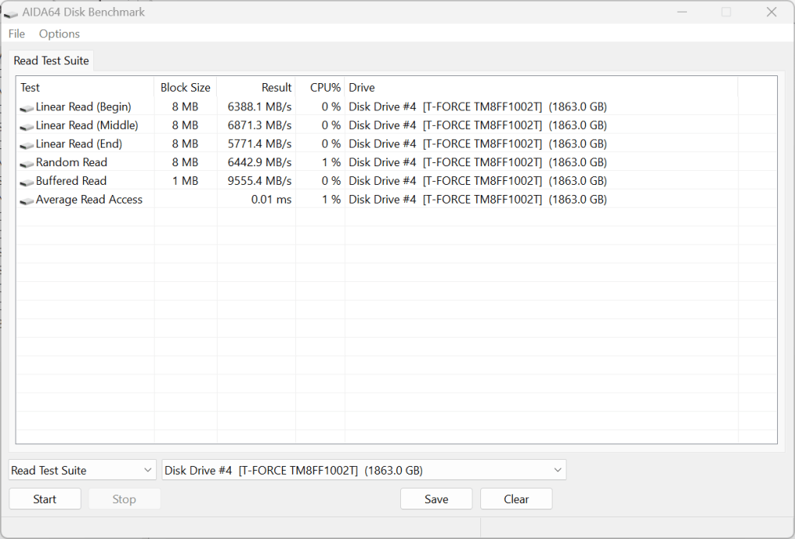Image resolution: width=795 pixels, height=539 pixels.
Task: Click the disk icon beside Linear Read (Begin)
Action: (25, 106)
